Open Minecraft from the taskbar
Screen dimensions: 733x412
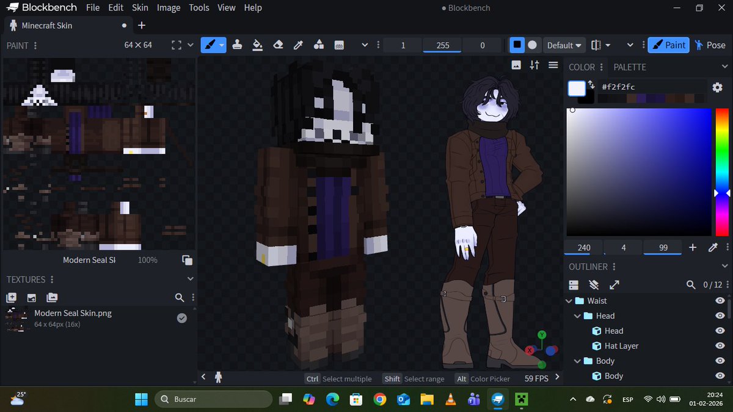521,400
